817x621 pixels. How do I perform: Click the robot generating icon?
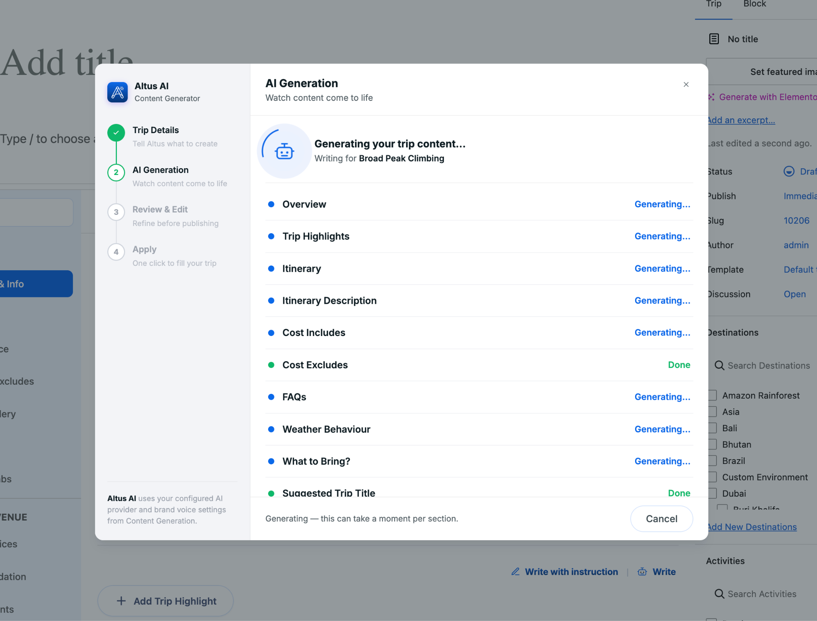click(284, 151)
